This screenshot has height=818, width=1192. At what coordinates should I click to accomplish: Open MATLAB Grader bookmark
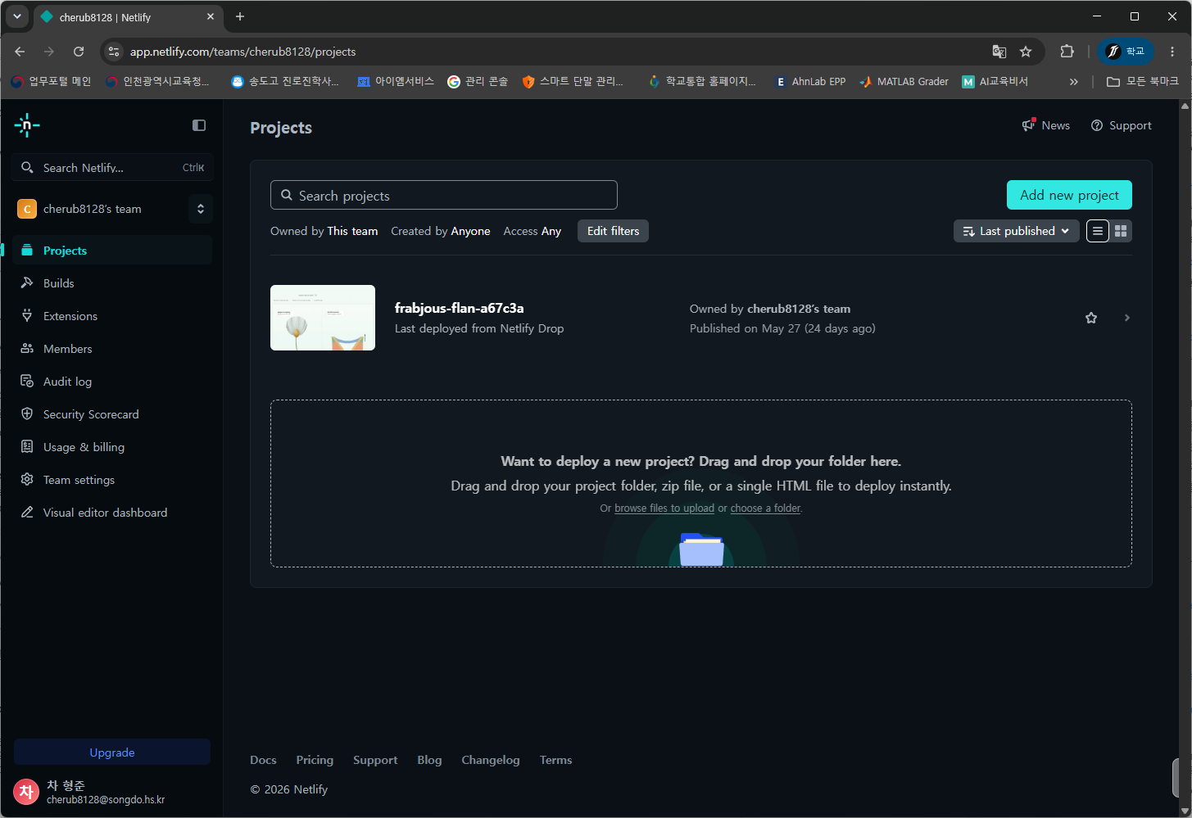click(x=904, y=81)
